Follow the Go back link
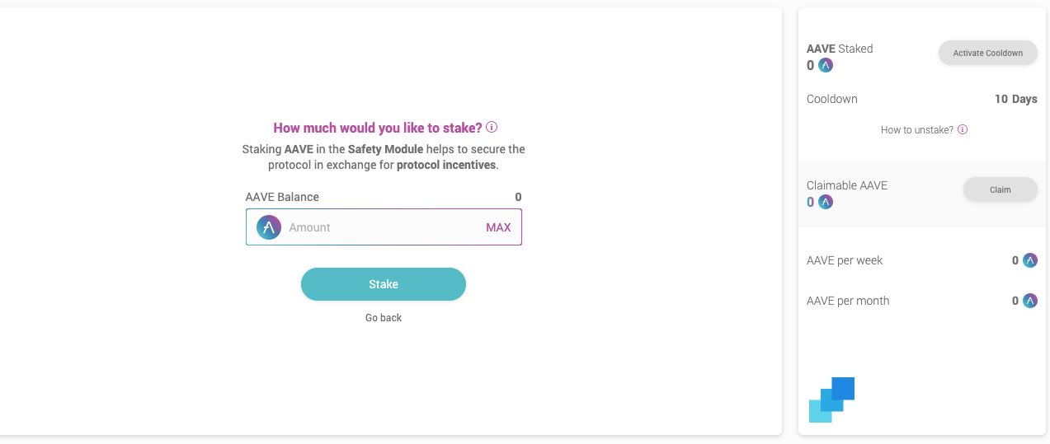The image size is (1050, 444). click(x=384, y=318)
